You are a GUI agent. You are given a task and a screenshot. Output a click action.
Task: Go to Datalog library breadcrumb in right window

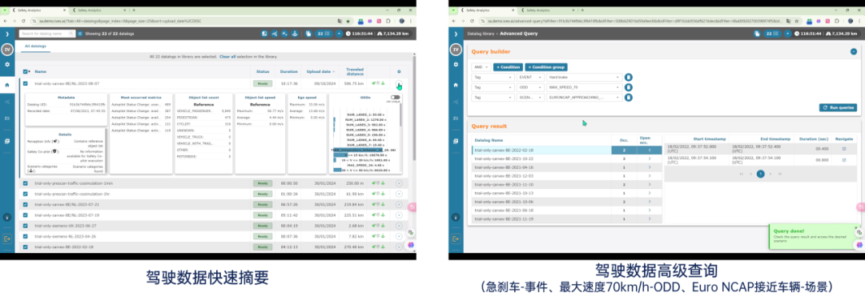pyautogui.click(x=481, y=34)
